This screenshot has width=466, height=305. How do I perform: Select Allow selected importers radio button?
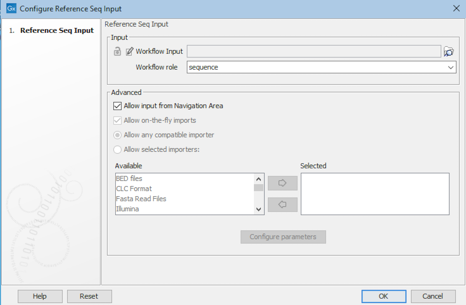[x=117, y=149]
